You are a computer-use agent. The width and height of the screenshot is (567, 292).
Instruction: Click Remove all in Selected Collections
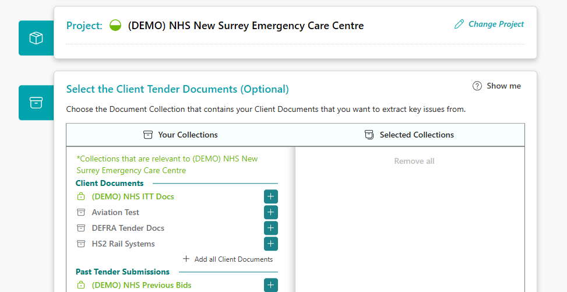(x=414, y=161)
